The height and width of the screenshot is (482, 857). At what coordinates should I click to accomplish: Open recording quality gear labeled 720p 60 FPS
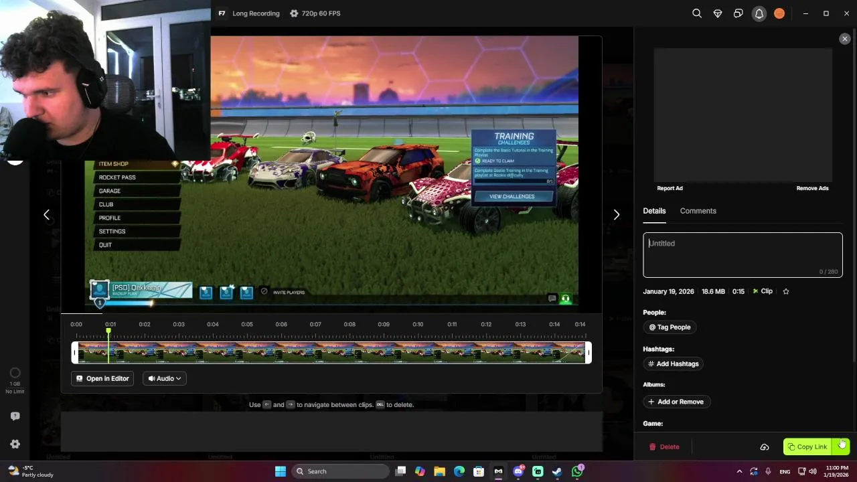[x=315, y=13]
